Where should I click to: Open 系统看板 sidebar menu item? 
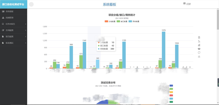click(13, 12)
